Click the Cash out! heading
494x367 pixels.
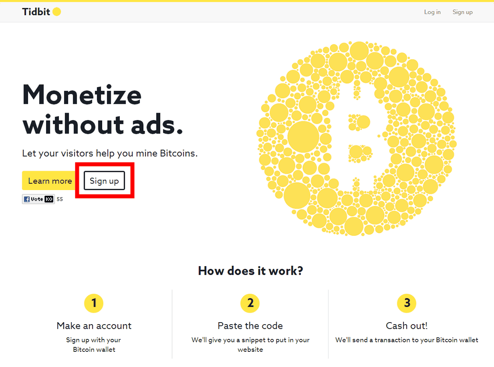coord(407,325)
